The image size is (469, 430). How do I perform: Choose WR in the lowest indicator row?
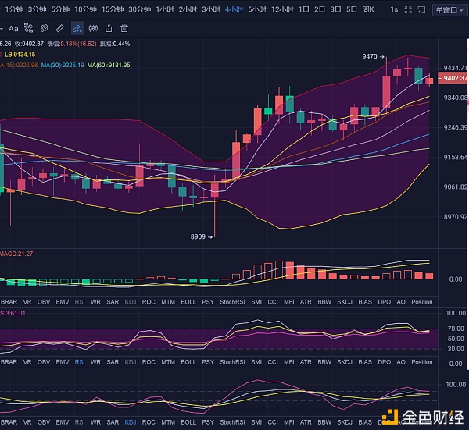tap(95, 422)
